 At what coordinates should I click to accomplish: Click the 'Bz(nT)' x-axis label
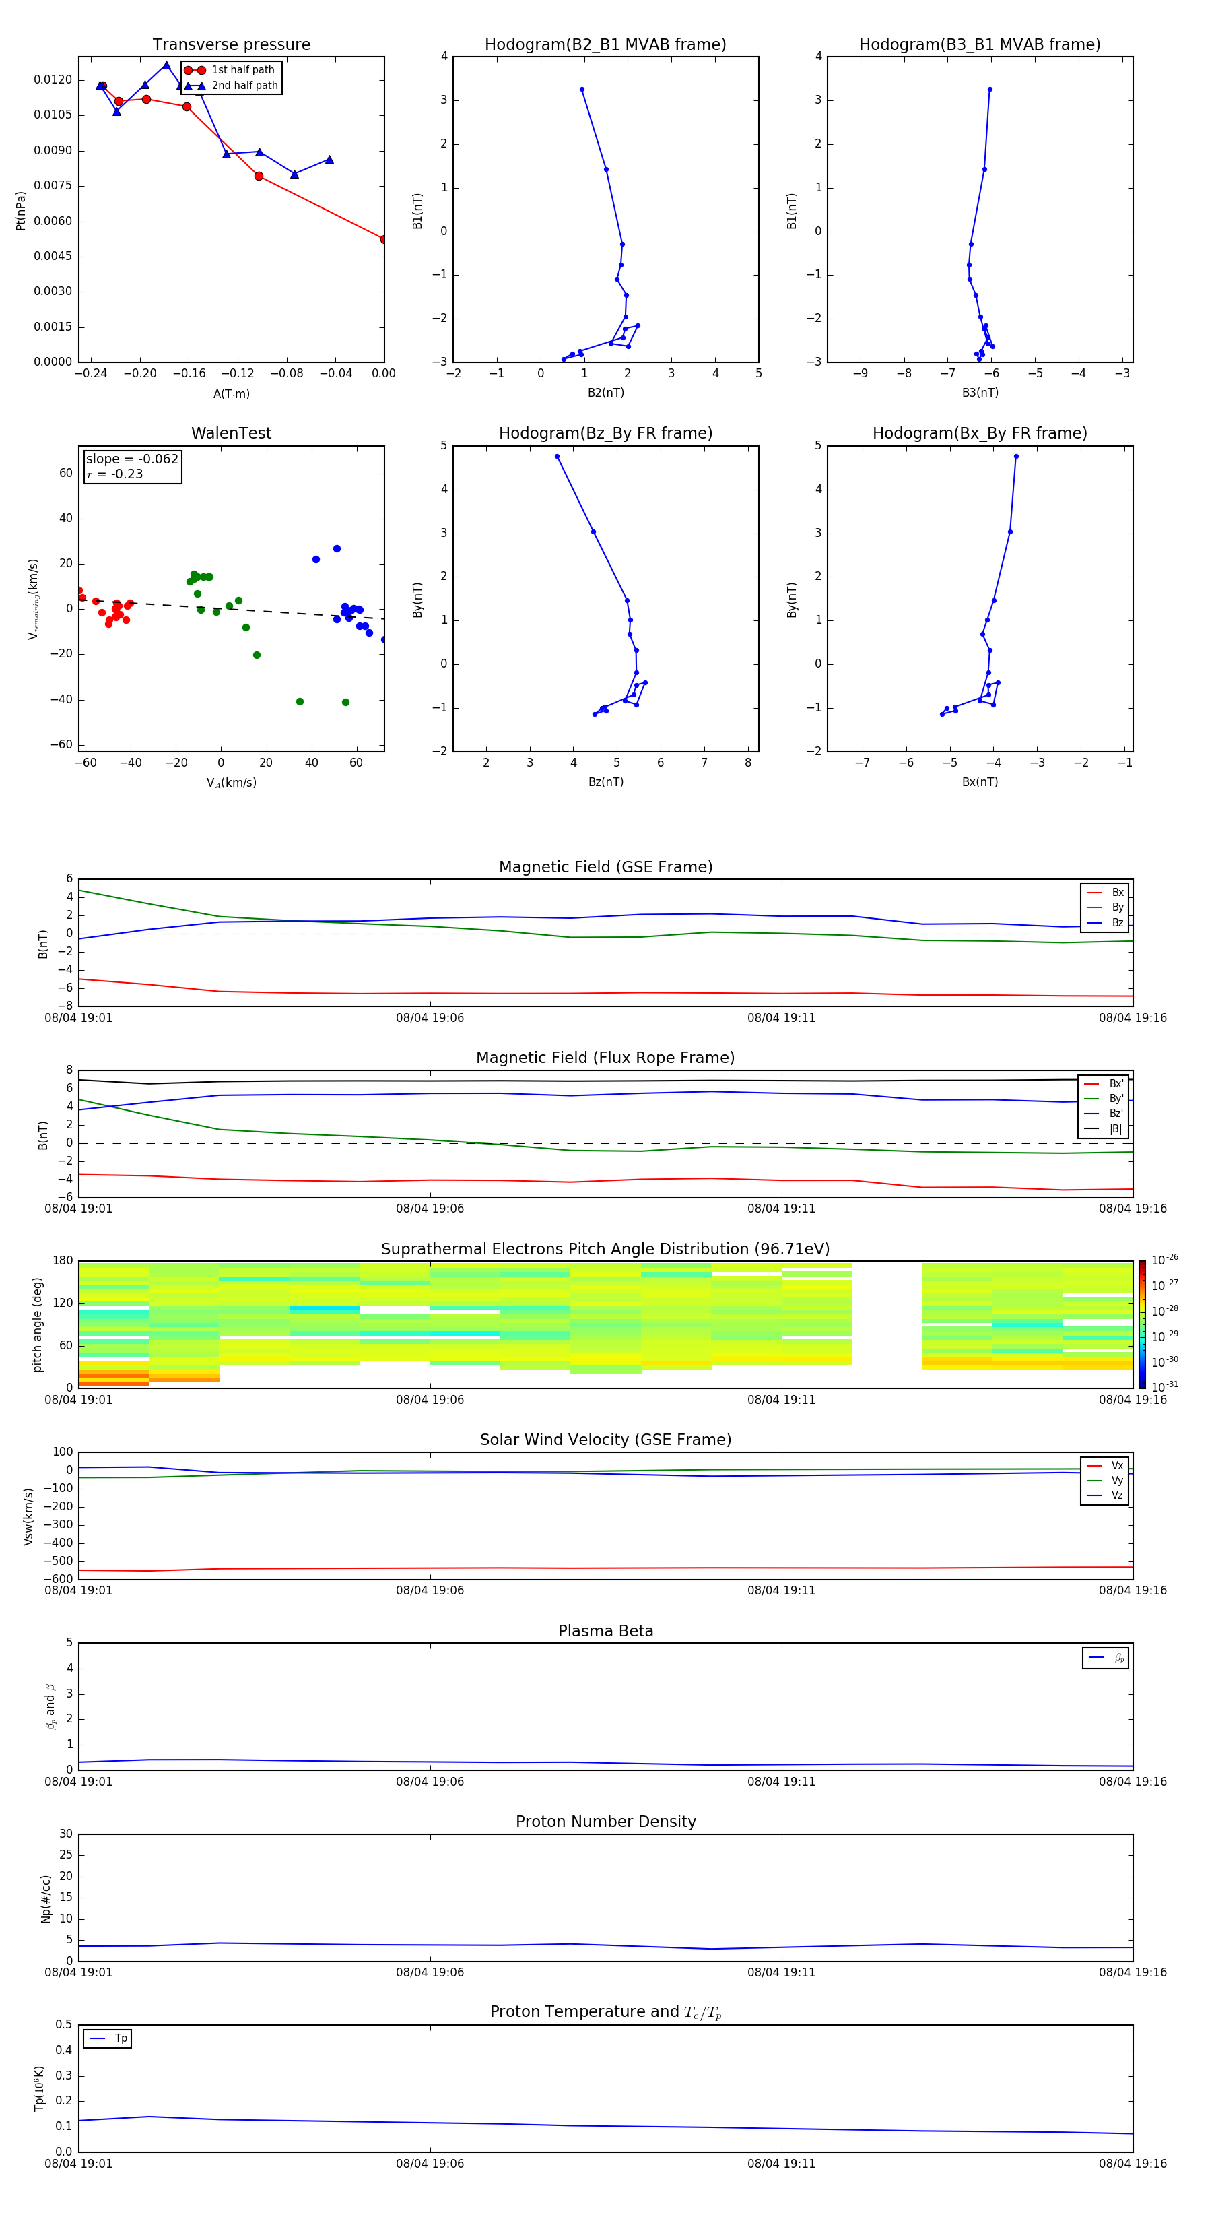pos(605,783)
